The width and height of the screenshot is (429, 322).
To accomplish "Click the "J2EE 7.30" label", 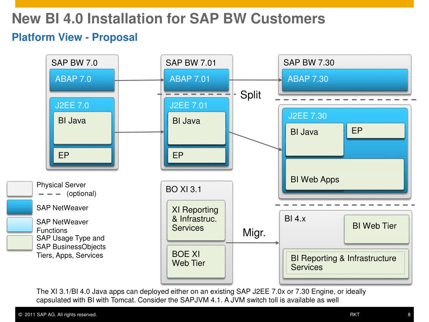I will [308, 116].
